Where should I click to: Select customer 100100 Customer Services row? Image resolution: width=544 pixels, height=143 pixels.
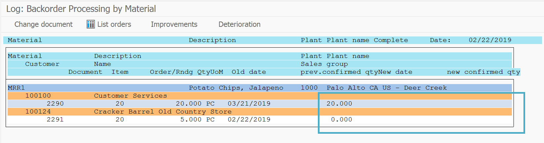click(260, 96)
